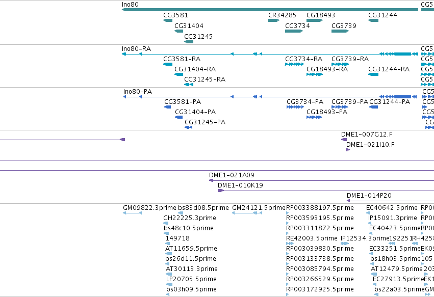Click the bs26d11.5prime EST

167,264
